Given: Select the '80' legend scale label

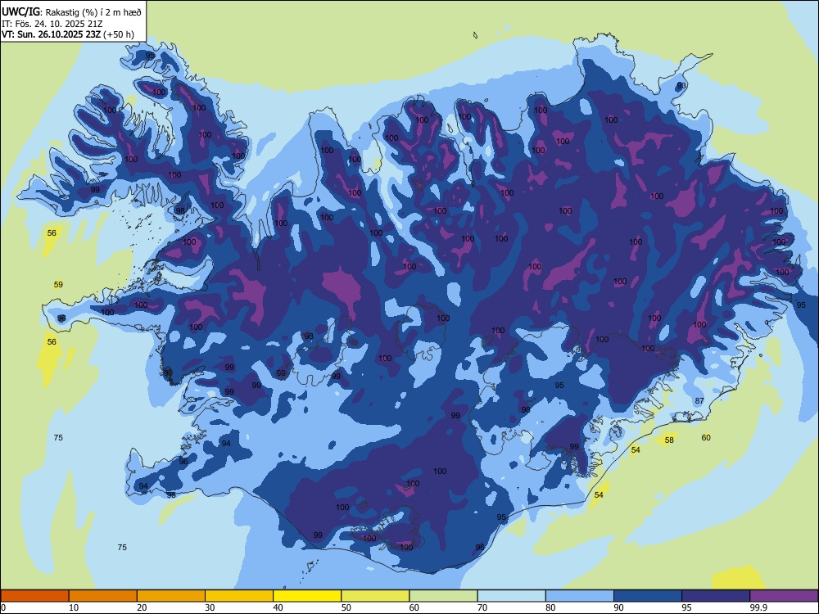Looking at the screenshot, I should pyautogui.click(x=550, y=607).
